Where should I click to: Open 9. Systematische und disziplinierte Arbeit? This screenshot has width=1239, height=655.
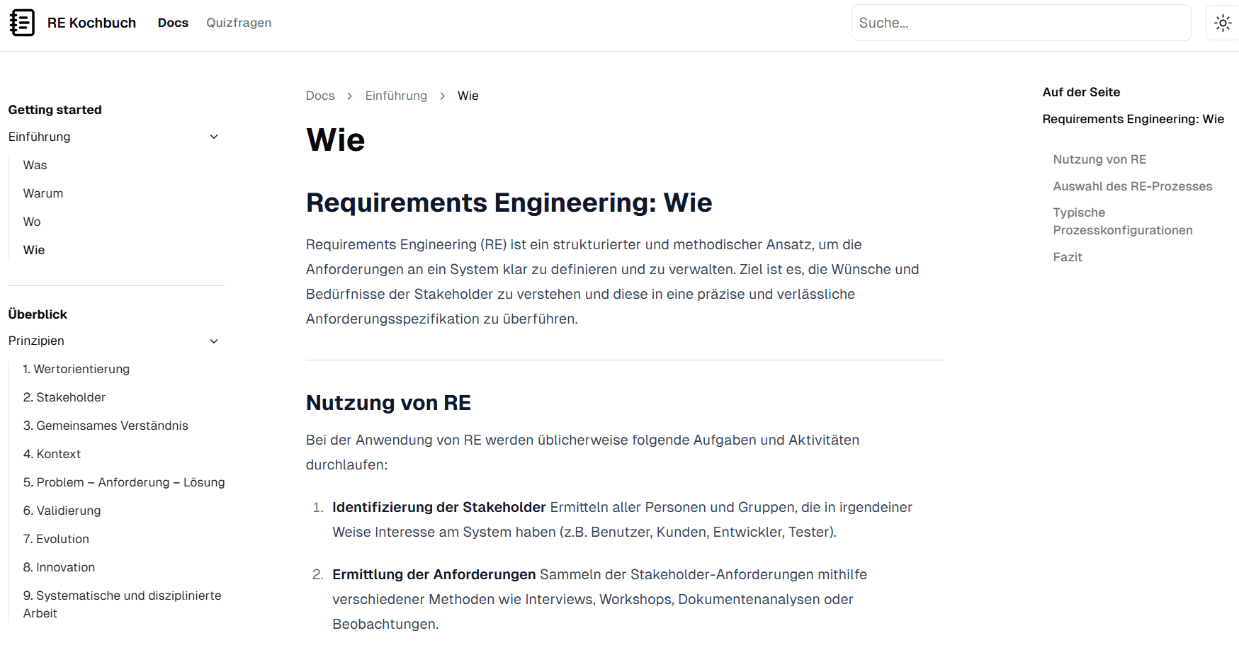pos(121,604)
